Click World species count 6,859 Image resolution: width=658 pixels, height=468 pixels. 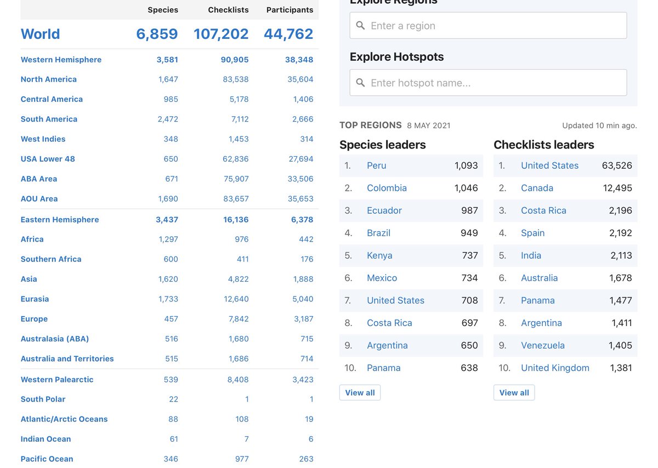[x=157, y=34]
